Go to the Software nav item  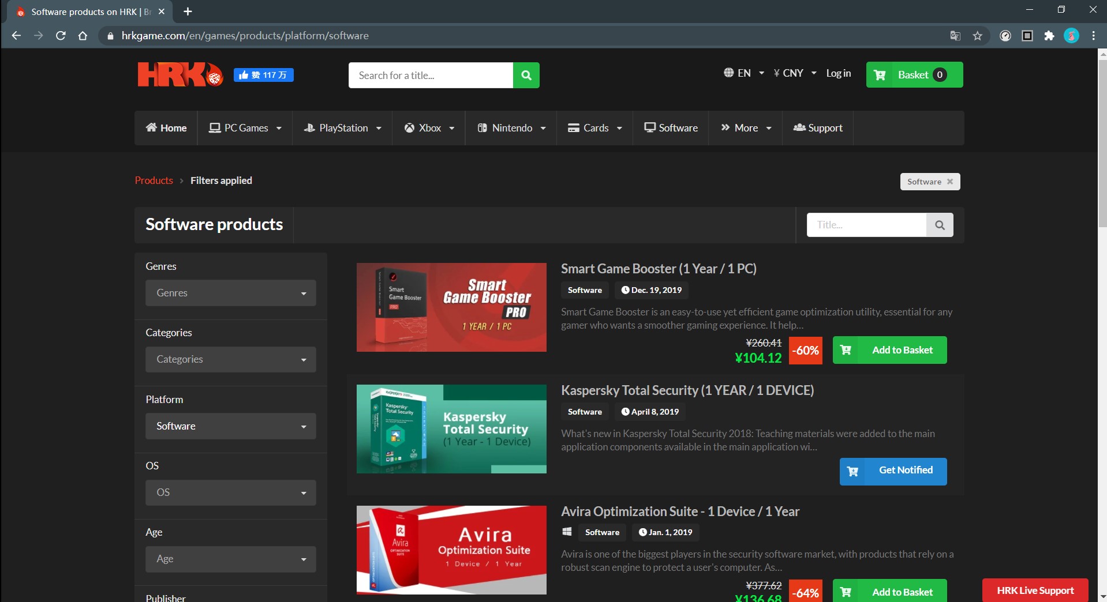click(671, 128)
